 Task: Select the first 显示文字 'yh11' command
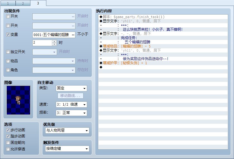click(163, 21)
